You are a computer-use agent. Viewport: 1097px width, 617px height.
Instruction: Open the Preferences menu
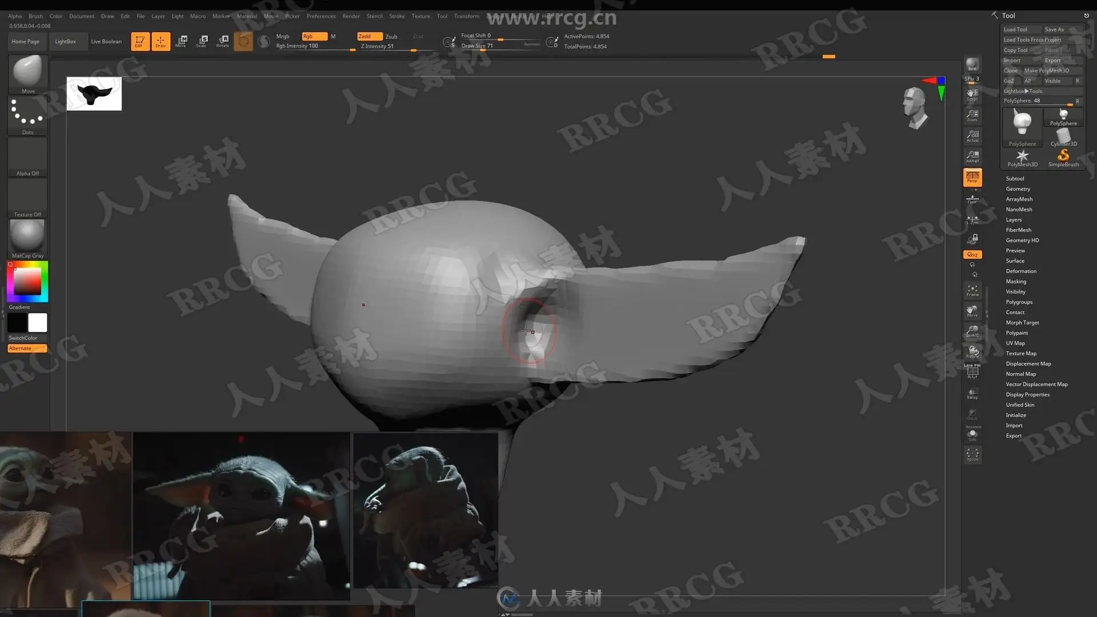tap(321, 16)
